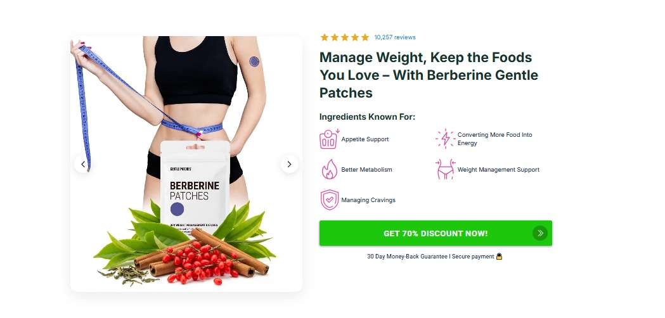Click the Appetite Support label
The image size is (665, 318).
[365, 139]
